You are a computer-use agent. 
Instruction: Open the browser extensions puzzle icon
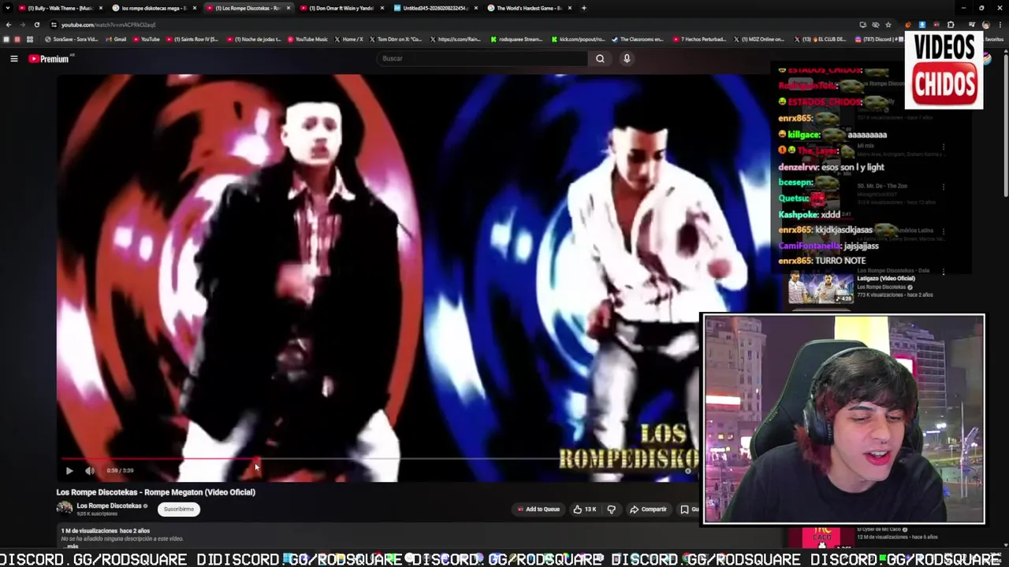(951, 24)
